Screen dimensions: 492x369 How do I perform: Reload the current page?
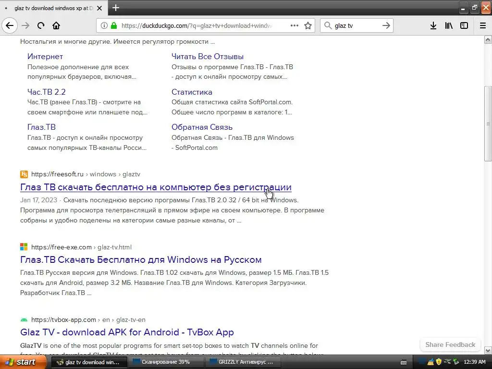41,25
